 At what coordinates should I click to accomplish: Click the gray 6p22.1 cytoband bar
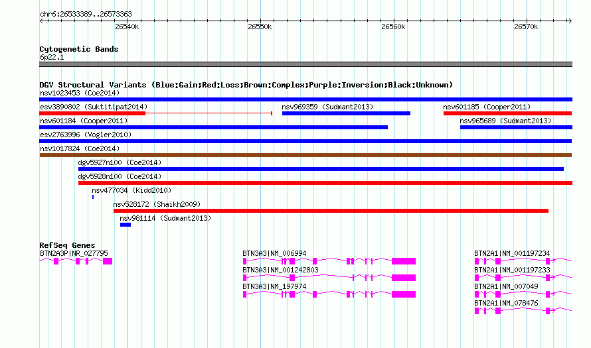305,64
